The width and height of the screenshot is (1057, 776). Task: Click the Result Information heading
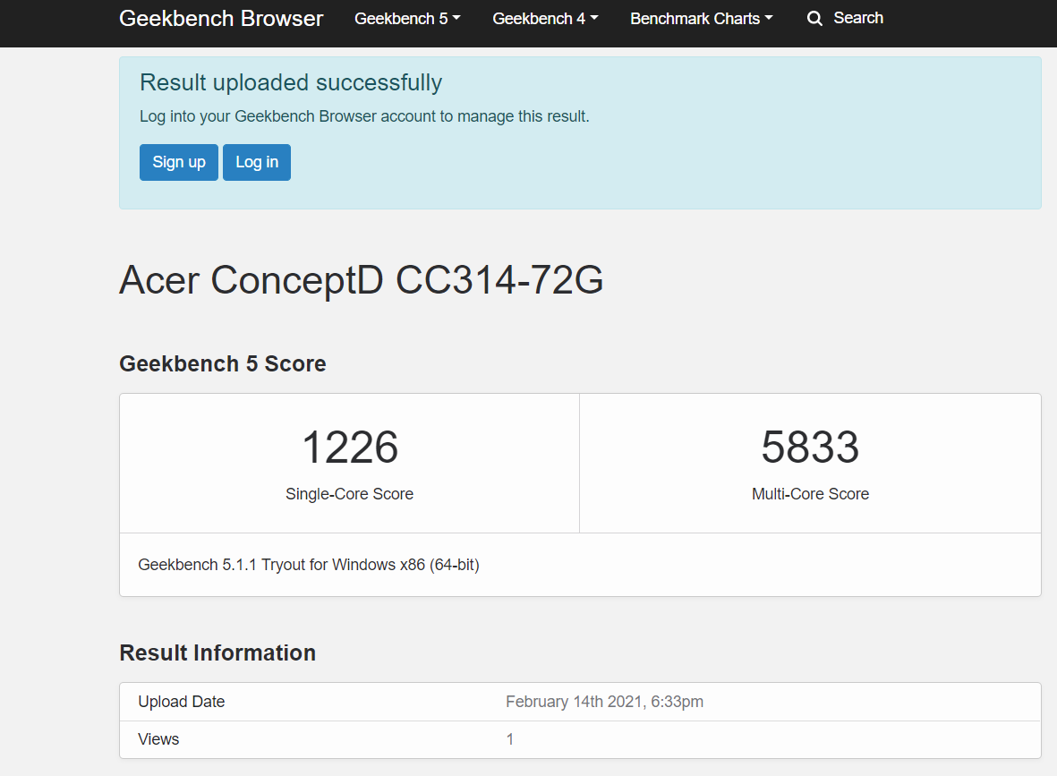(x=217, y=653)
